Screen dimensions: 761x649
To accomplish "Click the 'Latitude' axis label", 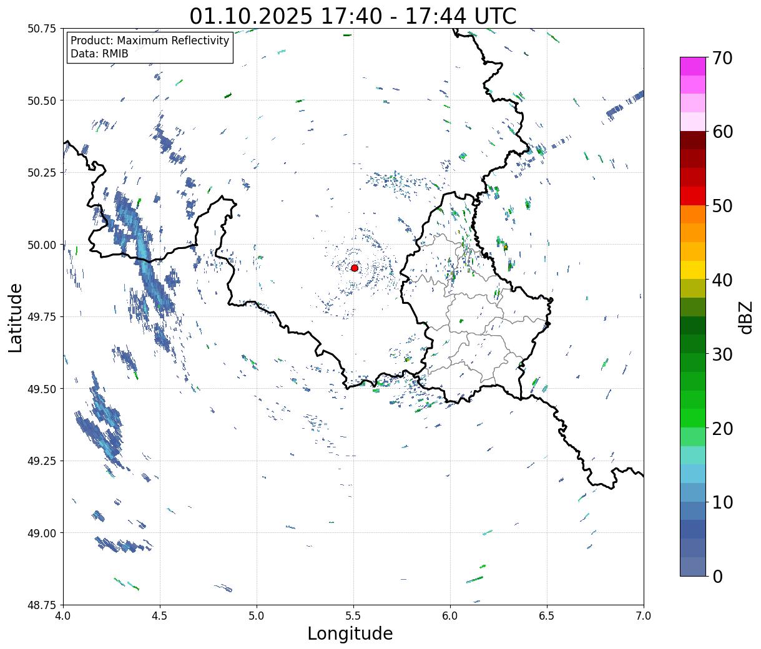I will tap(16, 317).
